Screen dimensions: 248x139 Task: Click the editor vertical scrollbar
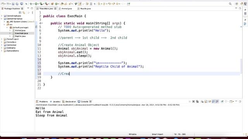click(241, 66)
